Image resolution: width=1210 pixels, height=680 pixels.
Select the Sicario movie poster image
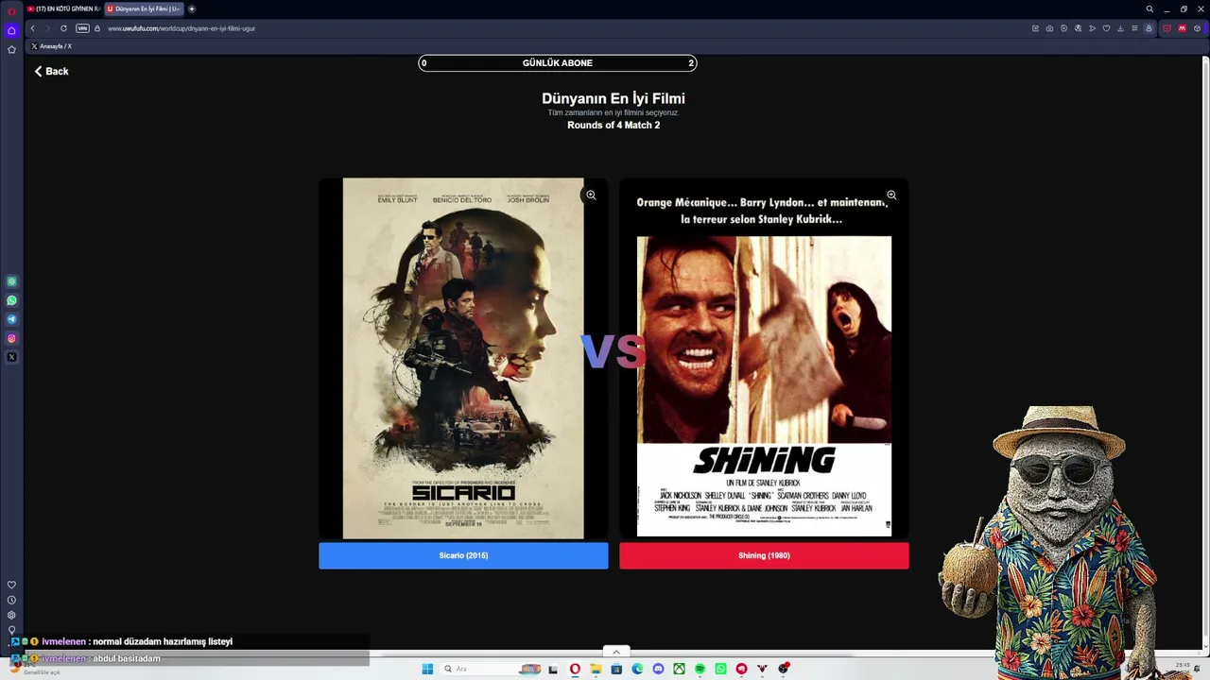coord(463,358)
